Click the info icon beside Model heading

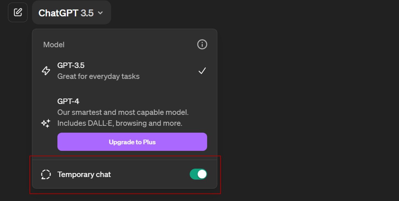click(202, 44)
